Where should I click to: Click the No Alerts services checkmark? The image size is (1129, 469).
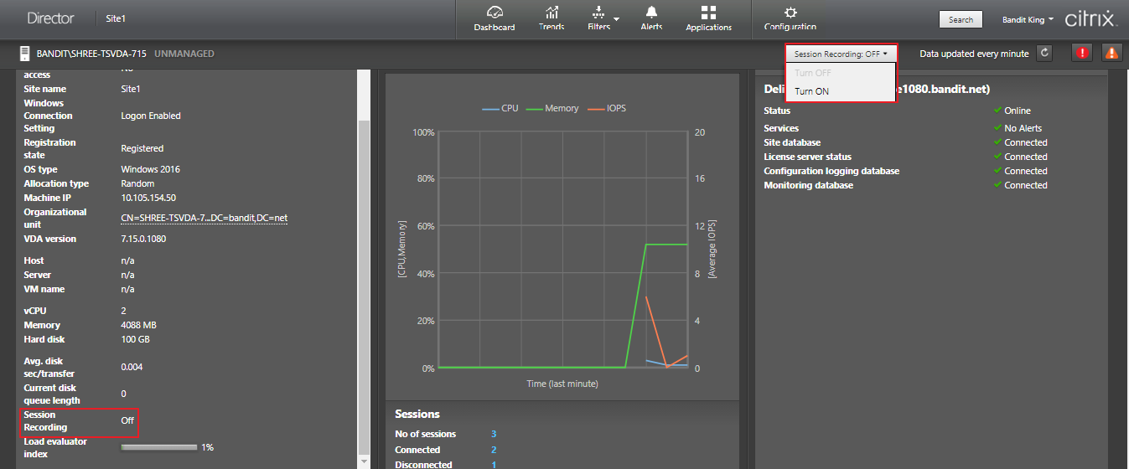tap(997, 128)
